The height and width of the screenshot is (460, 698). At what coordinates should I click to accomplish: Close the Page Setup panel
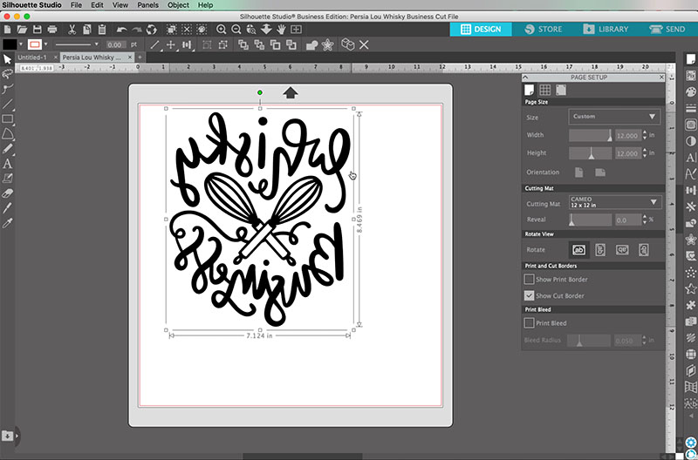tap(661, 78)
